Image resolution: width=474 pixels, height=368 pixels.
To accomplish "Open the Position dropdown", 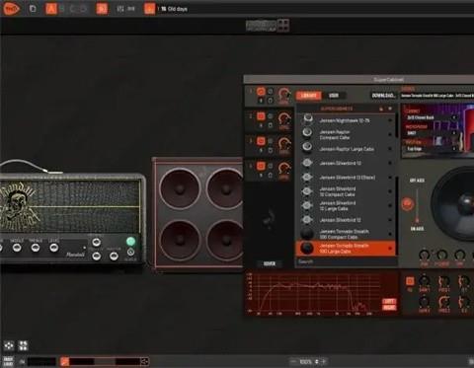I will tap(431, 149).
